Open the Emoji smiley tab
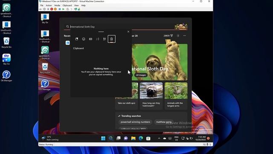 84,39
